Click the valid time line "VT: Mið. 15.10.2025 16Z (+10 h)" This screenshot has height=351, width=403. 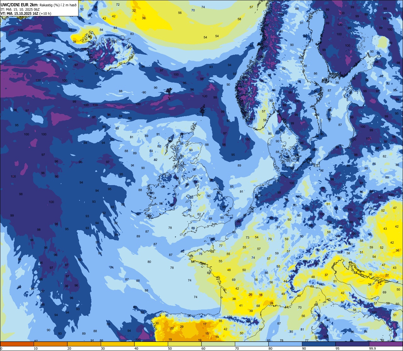pos(26,14)
